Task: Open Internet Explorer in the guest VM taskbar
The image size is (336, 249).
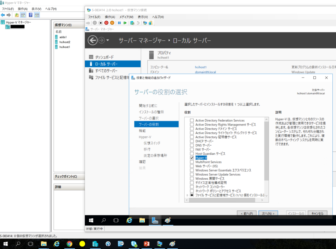Action: click(x=129, y=220)
